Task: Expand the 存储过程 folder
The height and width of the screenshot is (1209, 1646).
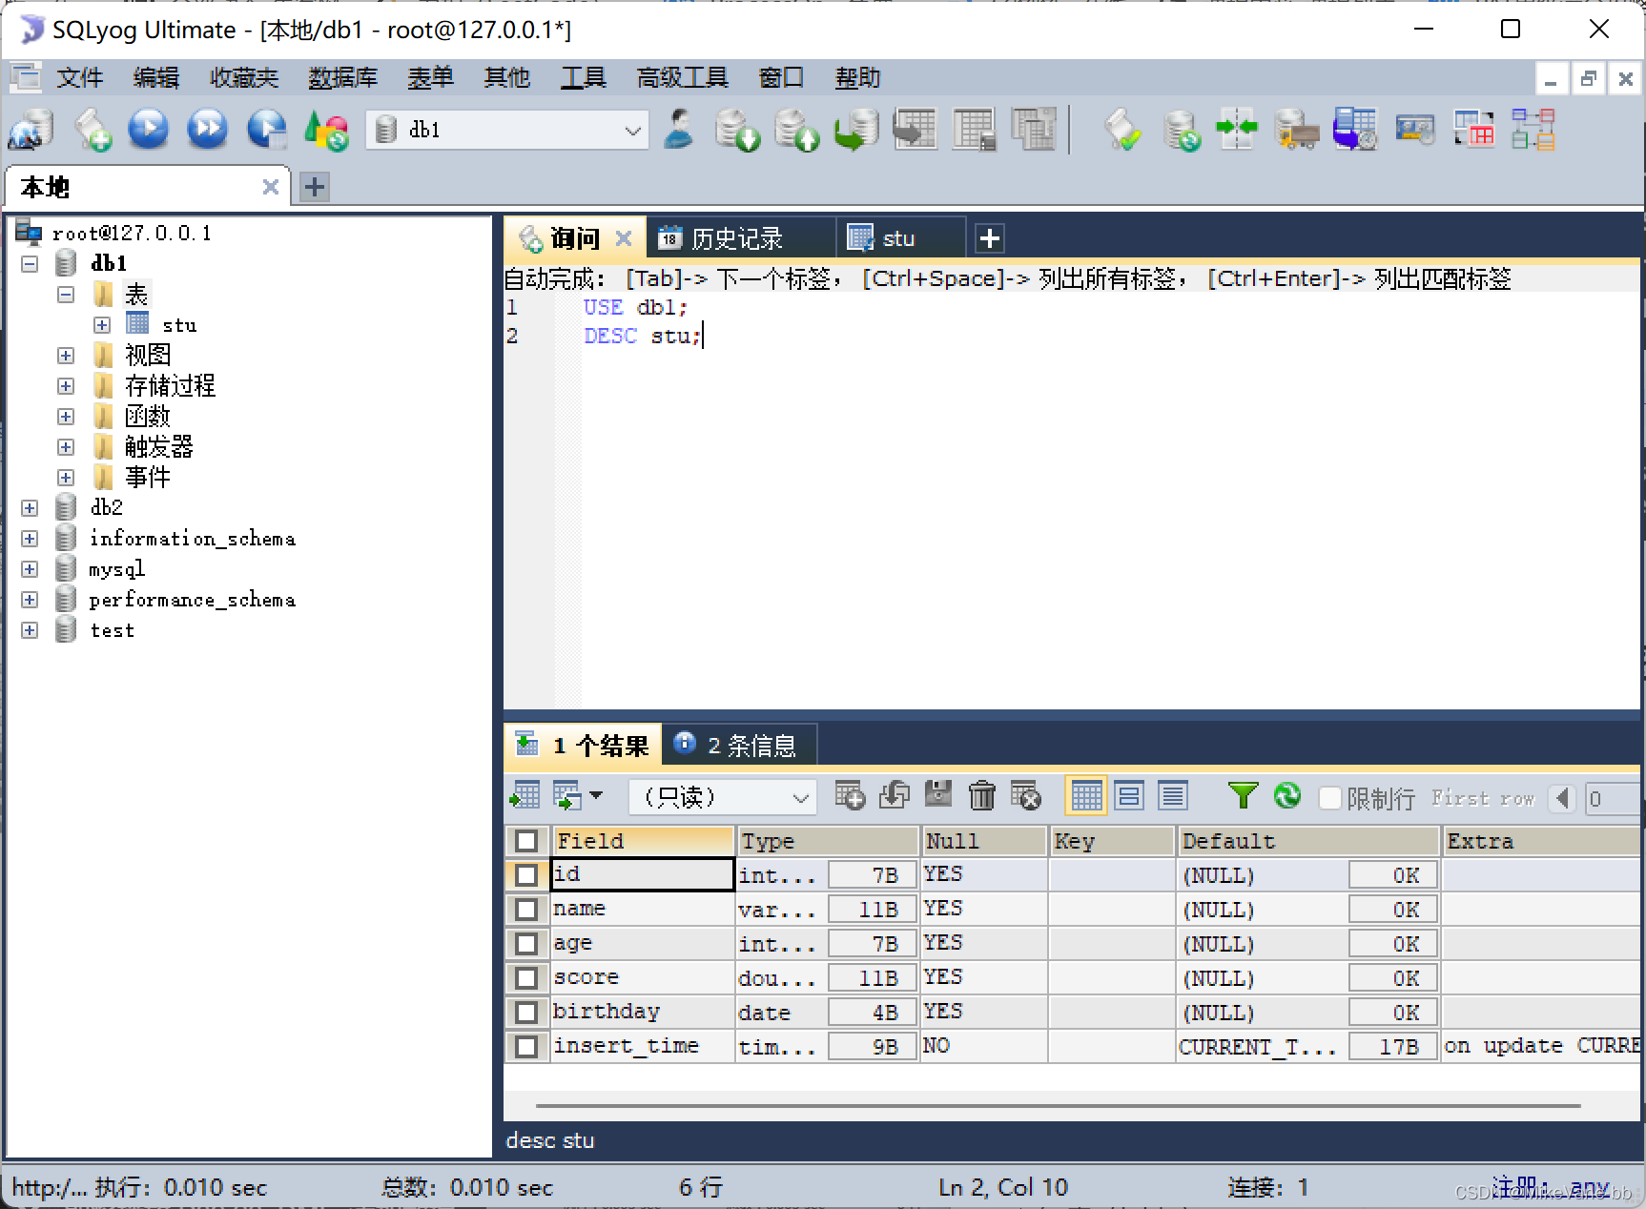Action: coord(66,386)
